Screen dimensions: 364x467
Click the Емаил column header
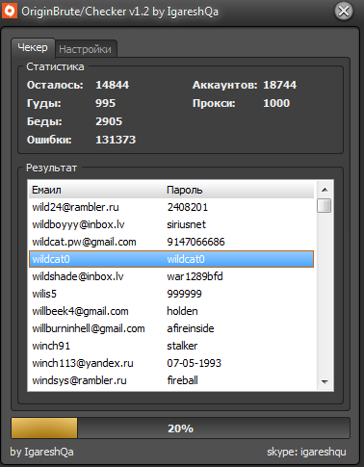(97, 190)
